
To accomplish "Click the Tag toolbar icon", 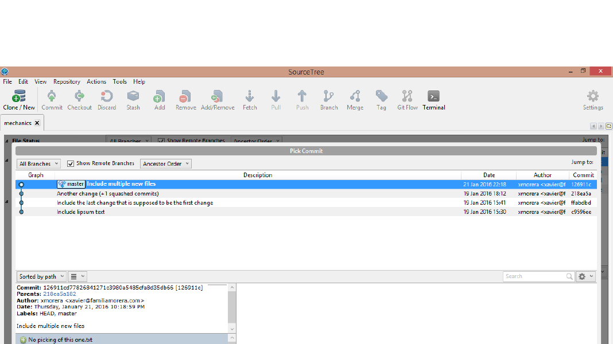I will click(x=381, y=96).
